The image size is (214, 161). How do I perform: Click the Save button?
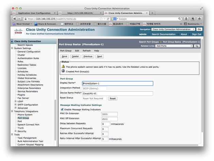pyautogui.click(x=65, y=57)
